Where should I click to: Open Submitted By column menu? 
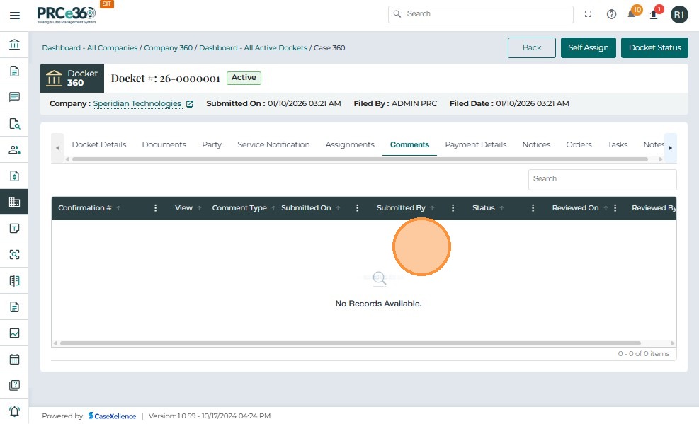click(x=453, y=208)
